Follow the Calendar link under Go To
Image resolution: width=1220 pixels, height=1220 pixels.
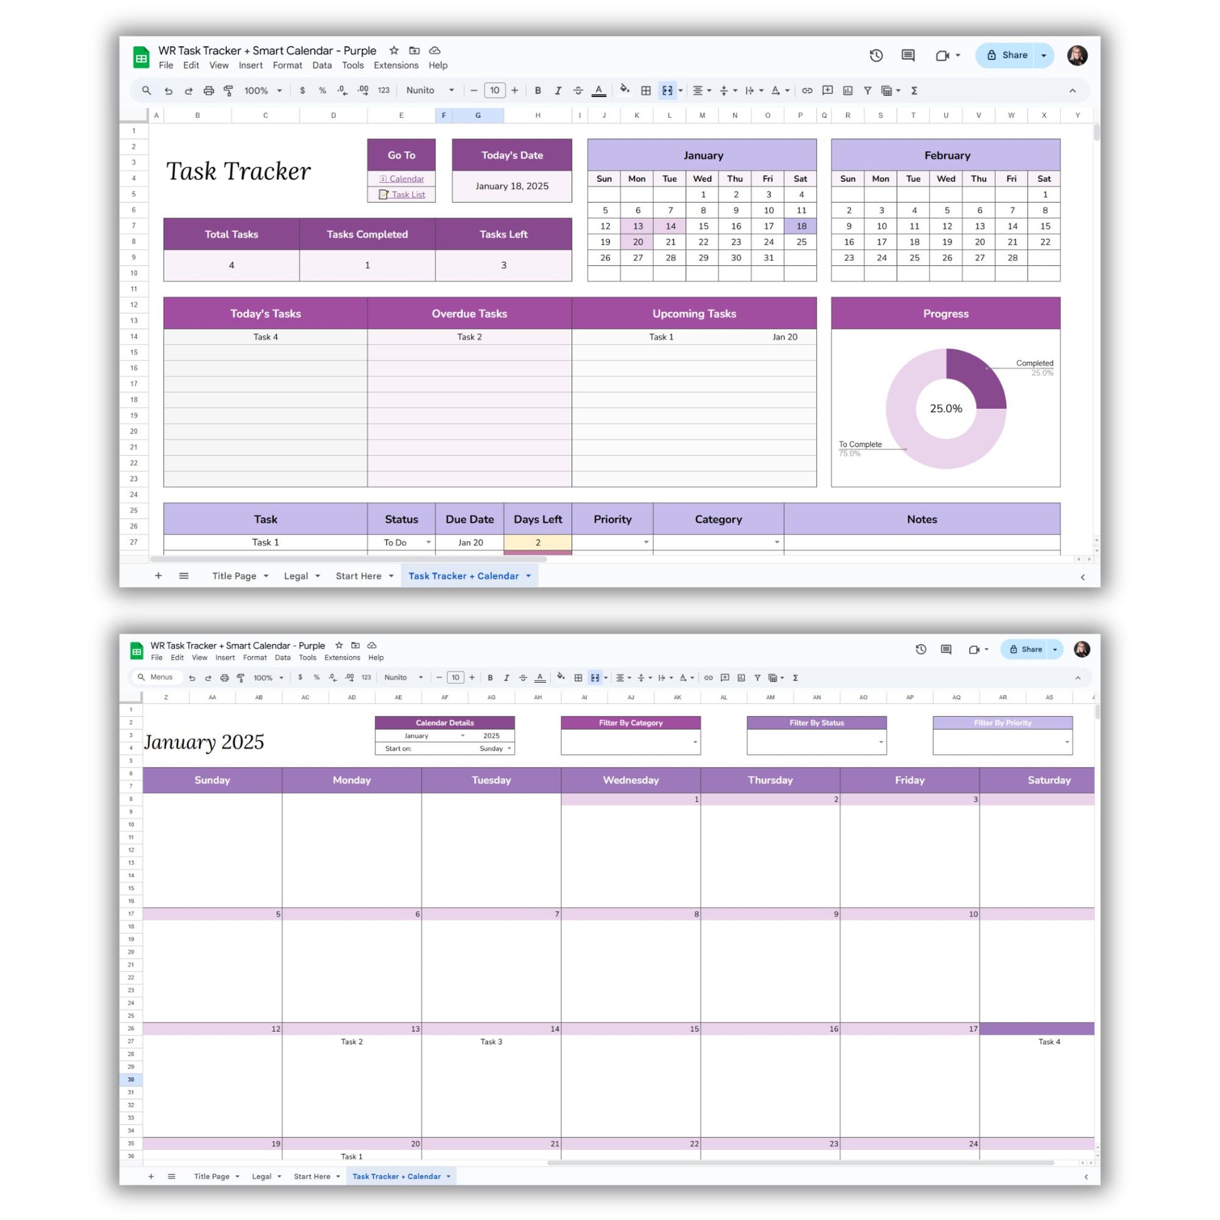(x=406, y=179)
